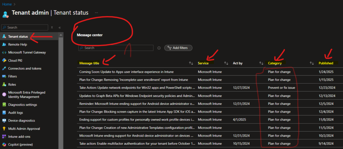Click the Add filters button
This screenshot has width=343, height=149.
[178, 48]
